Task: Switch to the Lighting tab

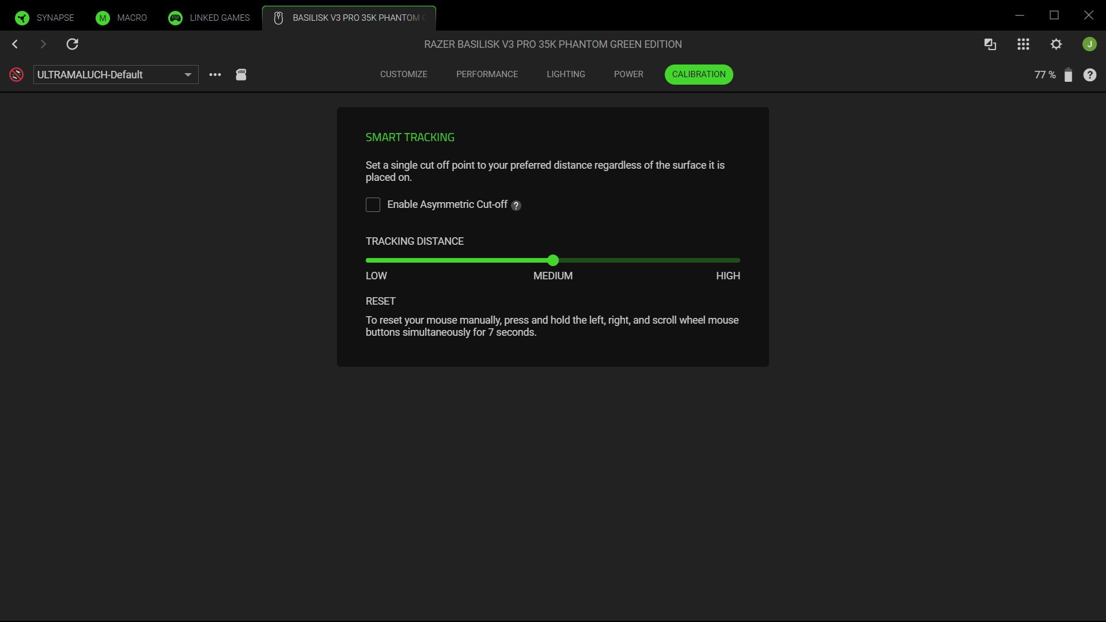Action: tap(566, 74)
